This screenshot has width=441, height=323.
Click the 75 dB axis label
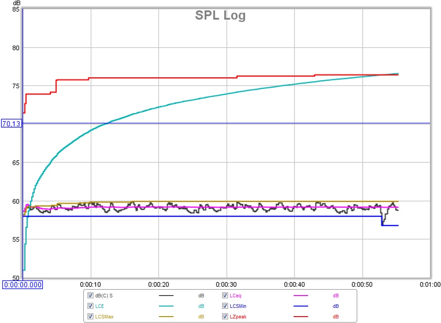coord(16,86)
